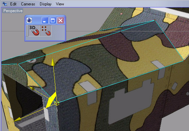The image size is (189, 131).
Task: Open the Cameras menu
Action: pos(28,4)
